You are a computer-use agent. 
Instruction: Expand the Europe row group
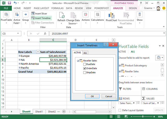click(x=20, y=56)
